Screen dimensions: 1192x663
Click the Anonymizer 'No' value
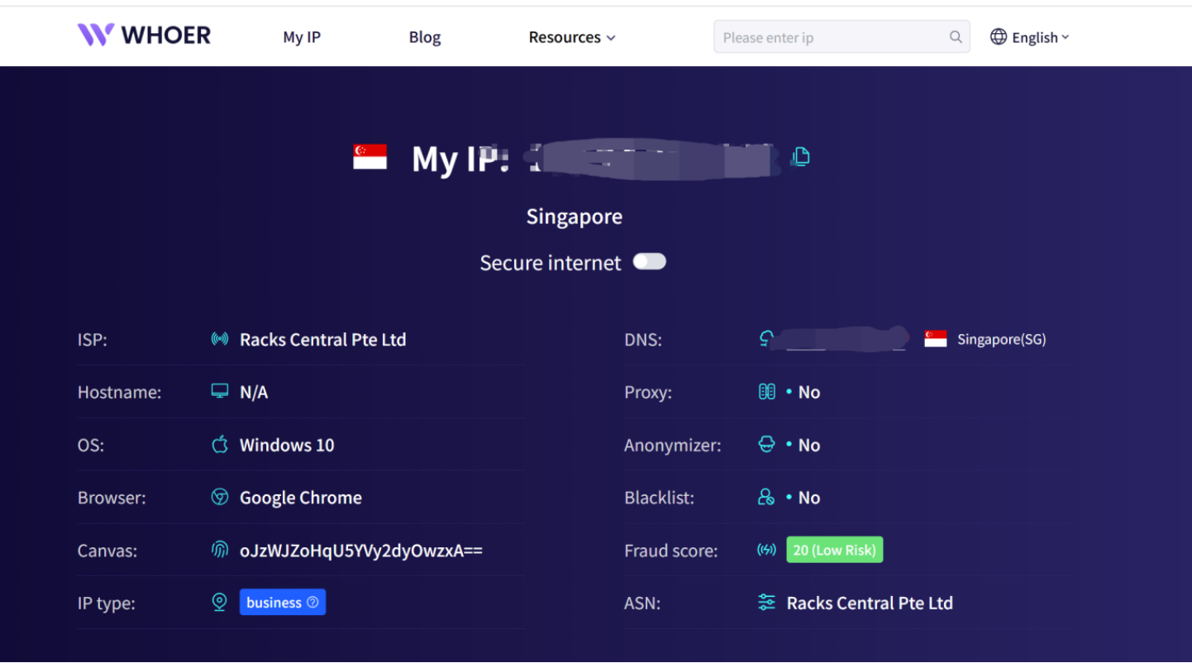[808, 445]
